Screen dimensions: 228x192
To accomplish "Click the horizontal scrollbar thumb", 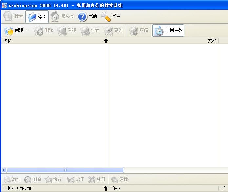I will click(x=65, y=170).
